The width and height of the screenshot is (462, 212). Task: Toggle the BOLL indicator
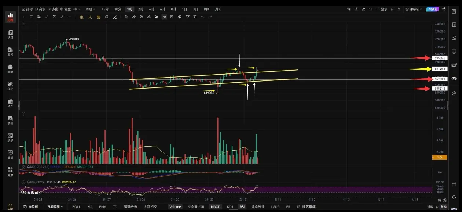click(x=76, y=207)
